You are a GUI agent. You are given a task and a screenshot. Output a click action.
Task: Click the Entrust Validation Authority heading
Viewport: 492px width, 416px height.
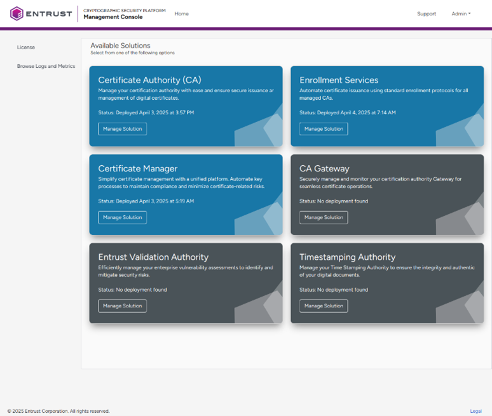click(x=153, y=257)
